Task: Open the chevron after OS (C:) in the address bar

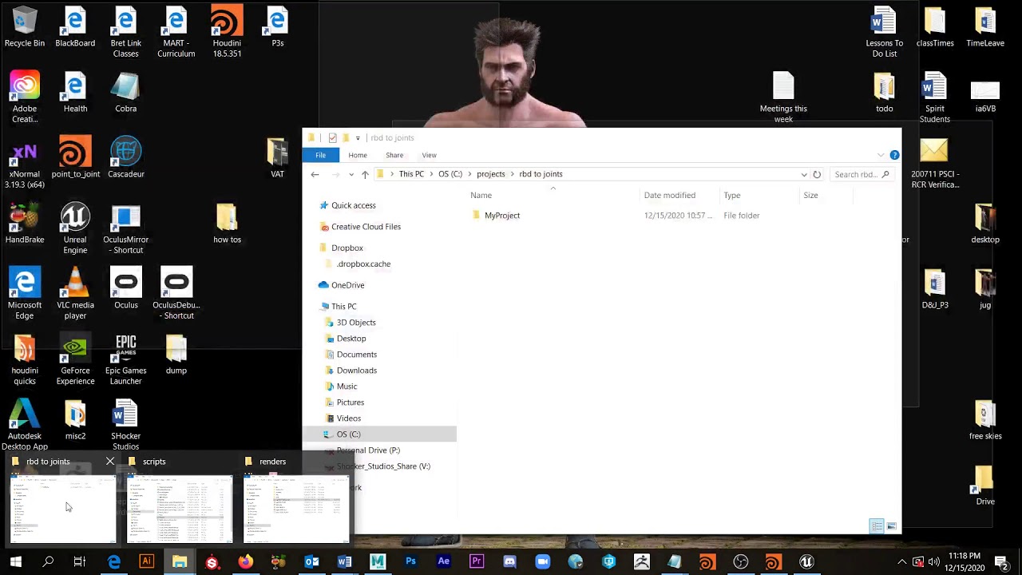Action: coord(469,174)
